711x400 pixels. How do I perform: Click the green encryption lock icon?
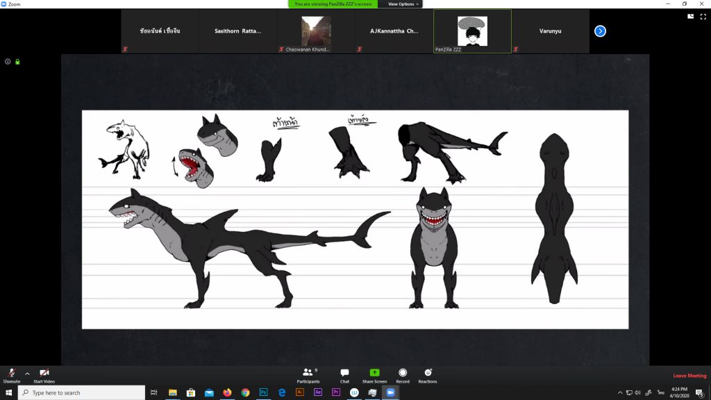pos(17,62)
